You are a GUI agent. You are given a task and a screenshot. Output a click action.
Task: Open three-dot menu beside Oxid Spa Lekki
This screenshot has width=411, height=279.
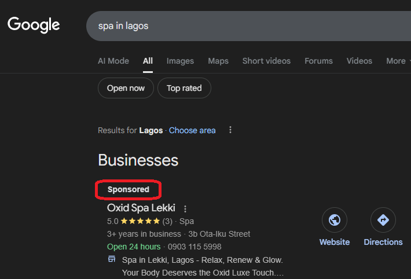185,209
